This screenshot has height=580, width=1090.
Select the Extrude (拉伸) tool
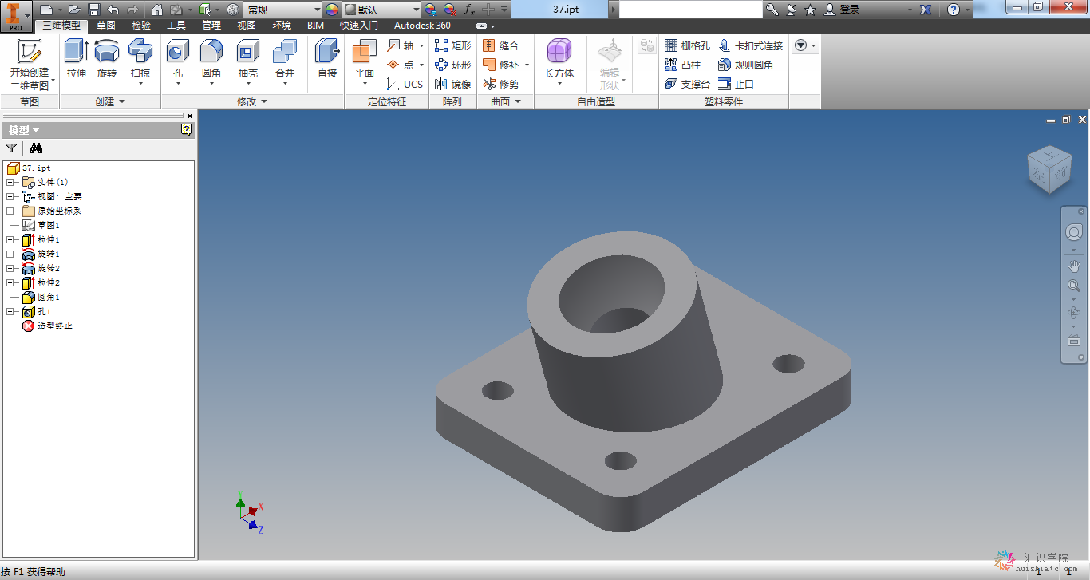click(77, 59)
